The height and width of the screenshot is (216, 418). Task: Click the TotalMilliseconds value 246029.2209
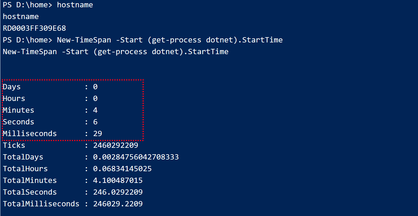(118, 204)
